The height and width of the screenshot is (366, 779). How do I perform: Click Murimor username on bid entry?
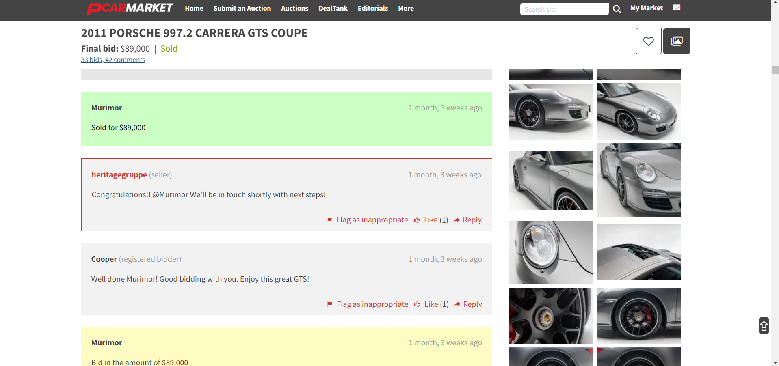(106, 342)
